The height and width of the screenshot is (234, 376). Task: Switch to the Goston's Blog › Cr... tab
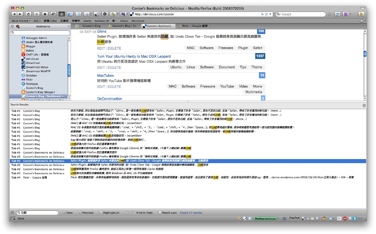(x=124, y=26)
